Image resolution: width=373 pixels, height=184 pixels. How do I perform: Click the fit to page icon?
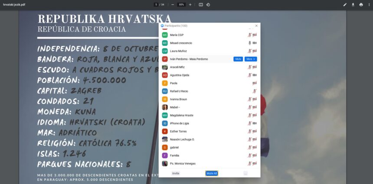201,5
